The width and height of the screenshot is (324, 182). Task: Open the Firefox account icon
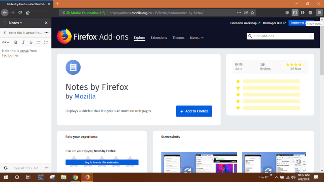(303, 13)
